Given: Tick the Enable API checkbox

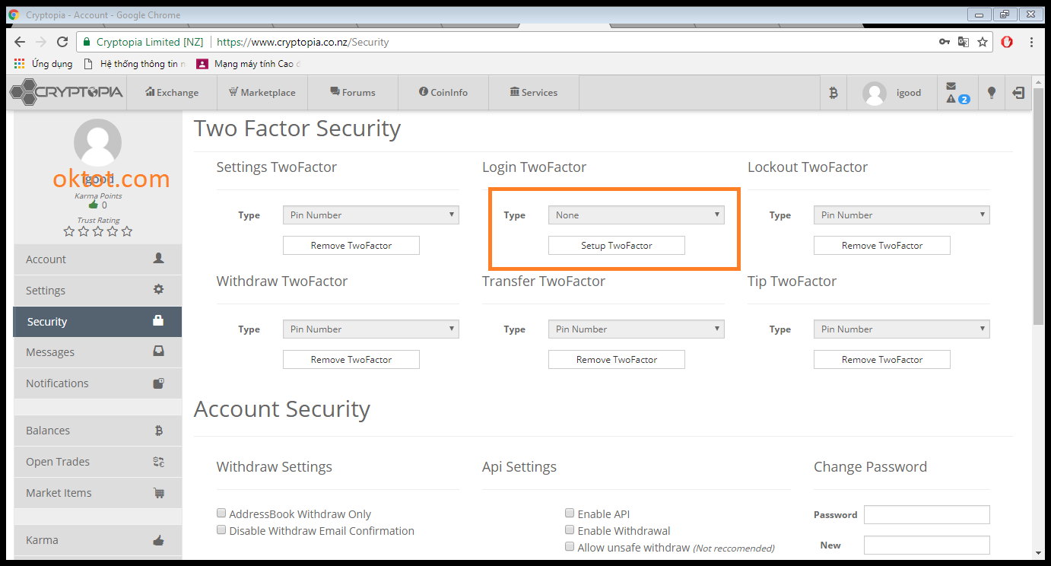Looking at the screenshot, I should (x=570, y=514).
